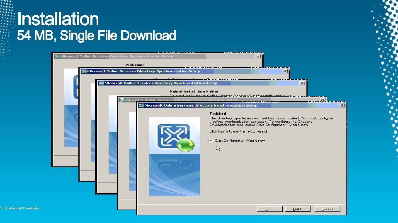Close the Select Installation Folder window
The image size is (398, 223).
point(302,83)
